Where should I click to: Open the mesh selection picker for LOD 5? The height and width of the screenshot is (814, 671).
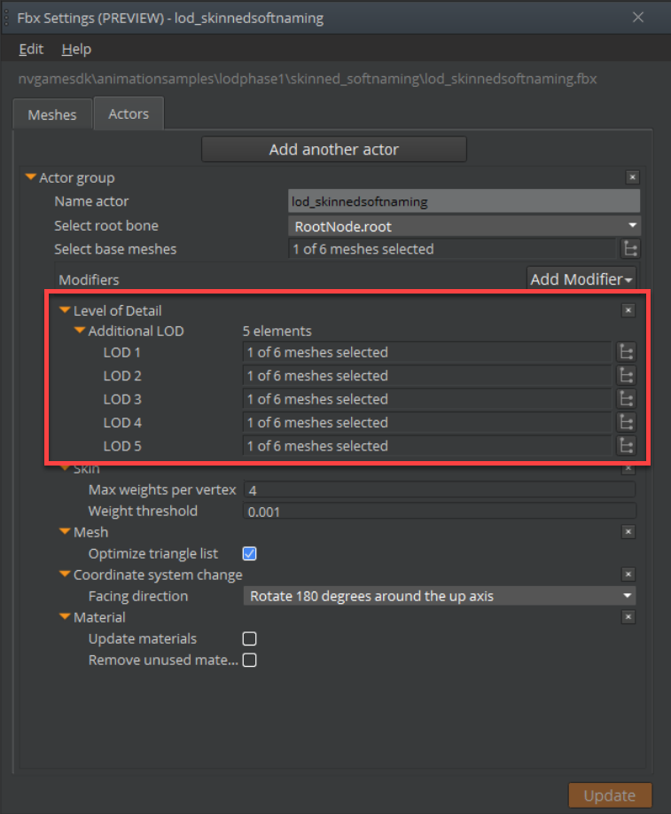(x=627, y=446)
